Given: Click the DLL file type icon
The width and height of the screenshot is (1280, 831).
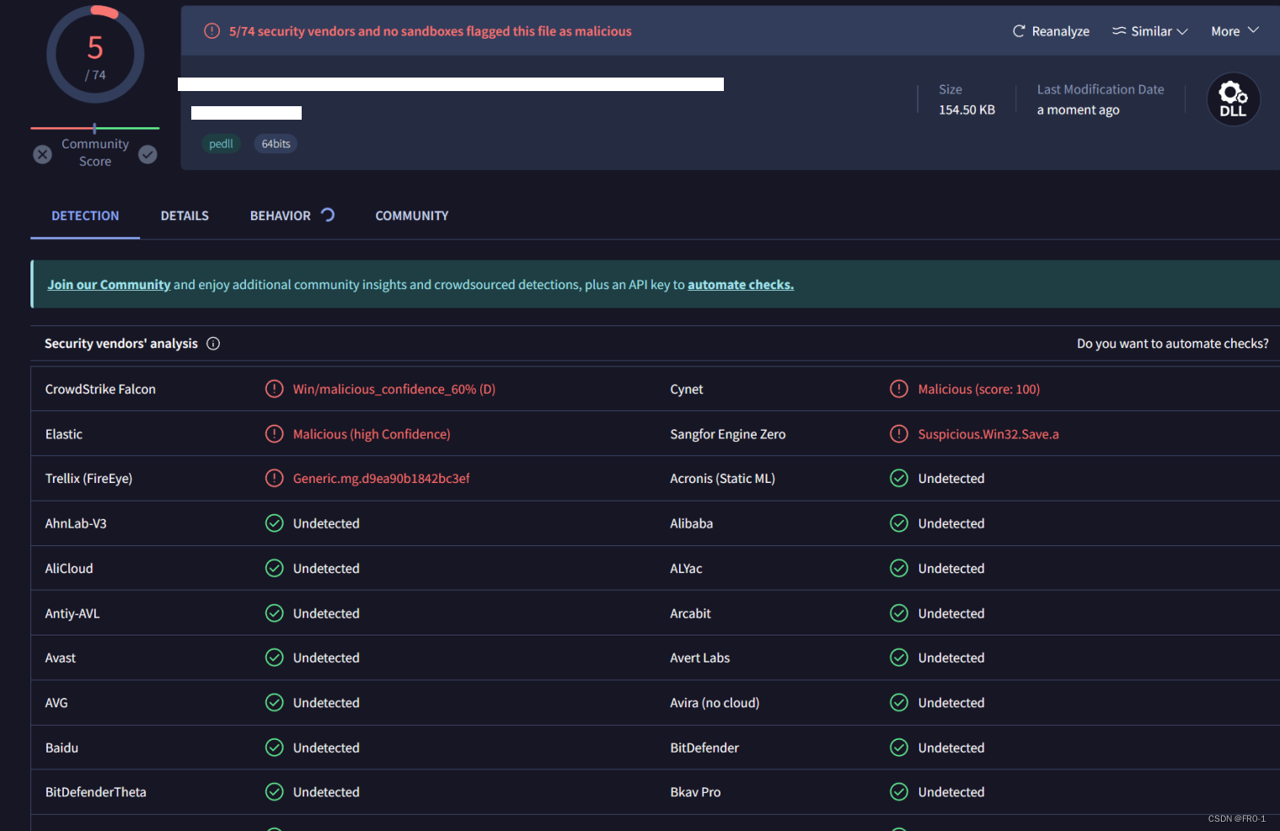Looking at the screenshot, I should [1234, 99].
